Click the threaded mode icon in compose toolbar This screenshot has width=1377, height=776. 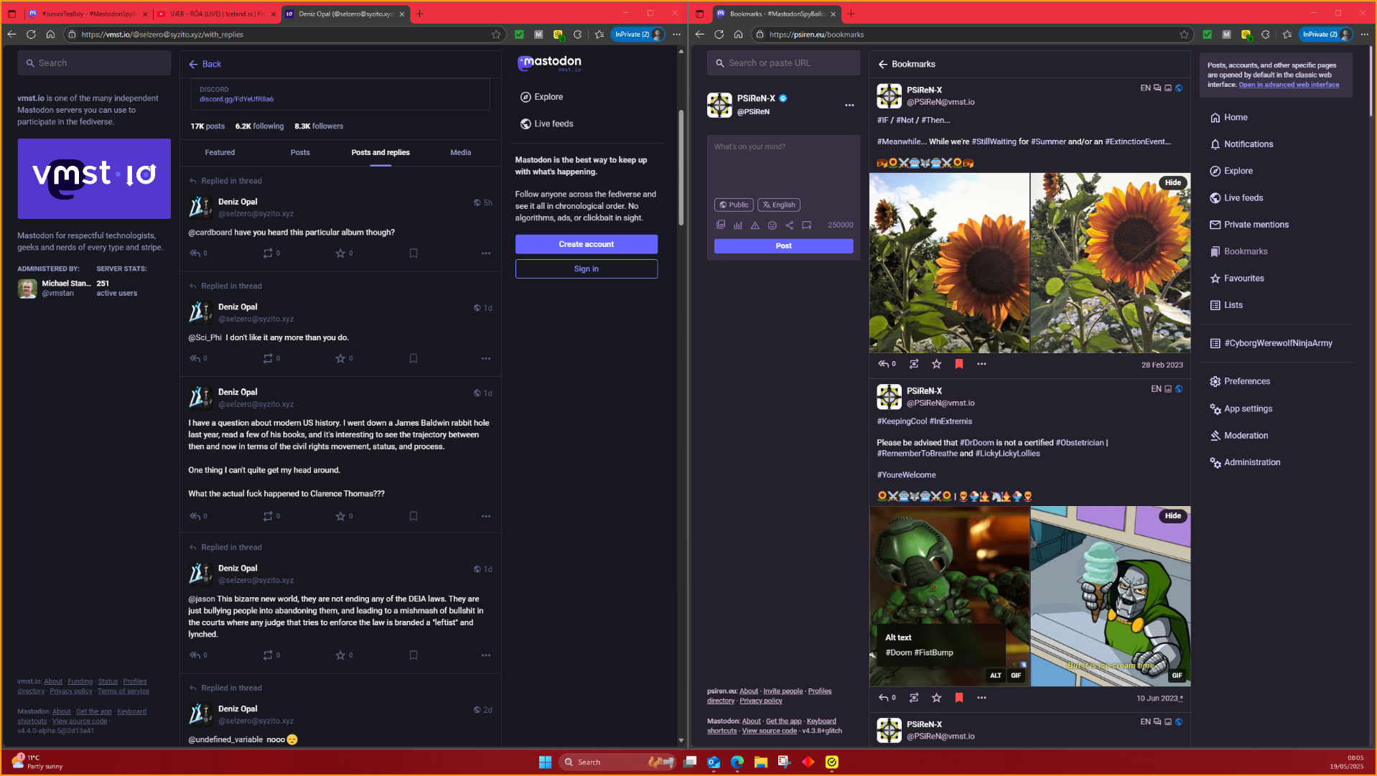(x=807, y=225)
